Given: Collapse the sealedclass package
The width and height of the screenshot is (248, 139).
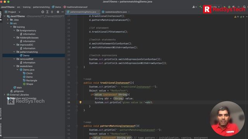Looking at the screenshot, I should coord(14,66).
